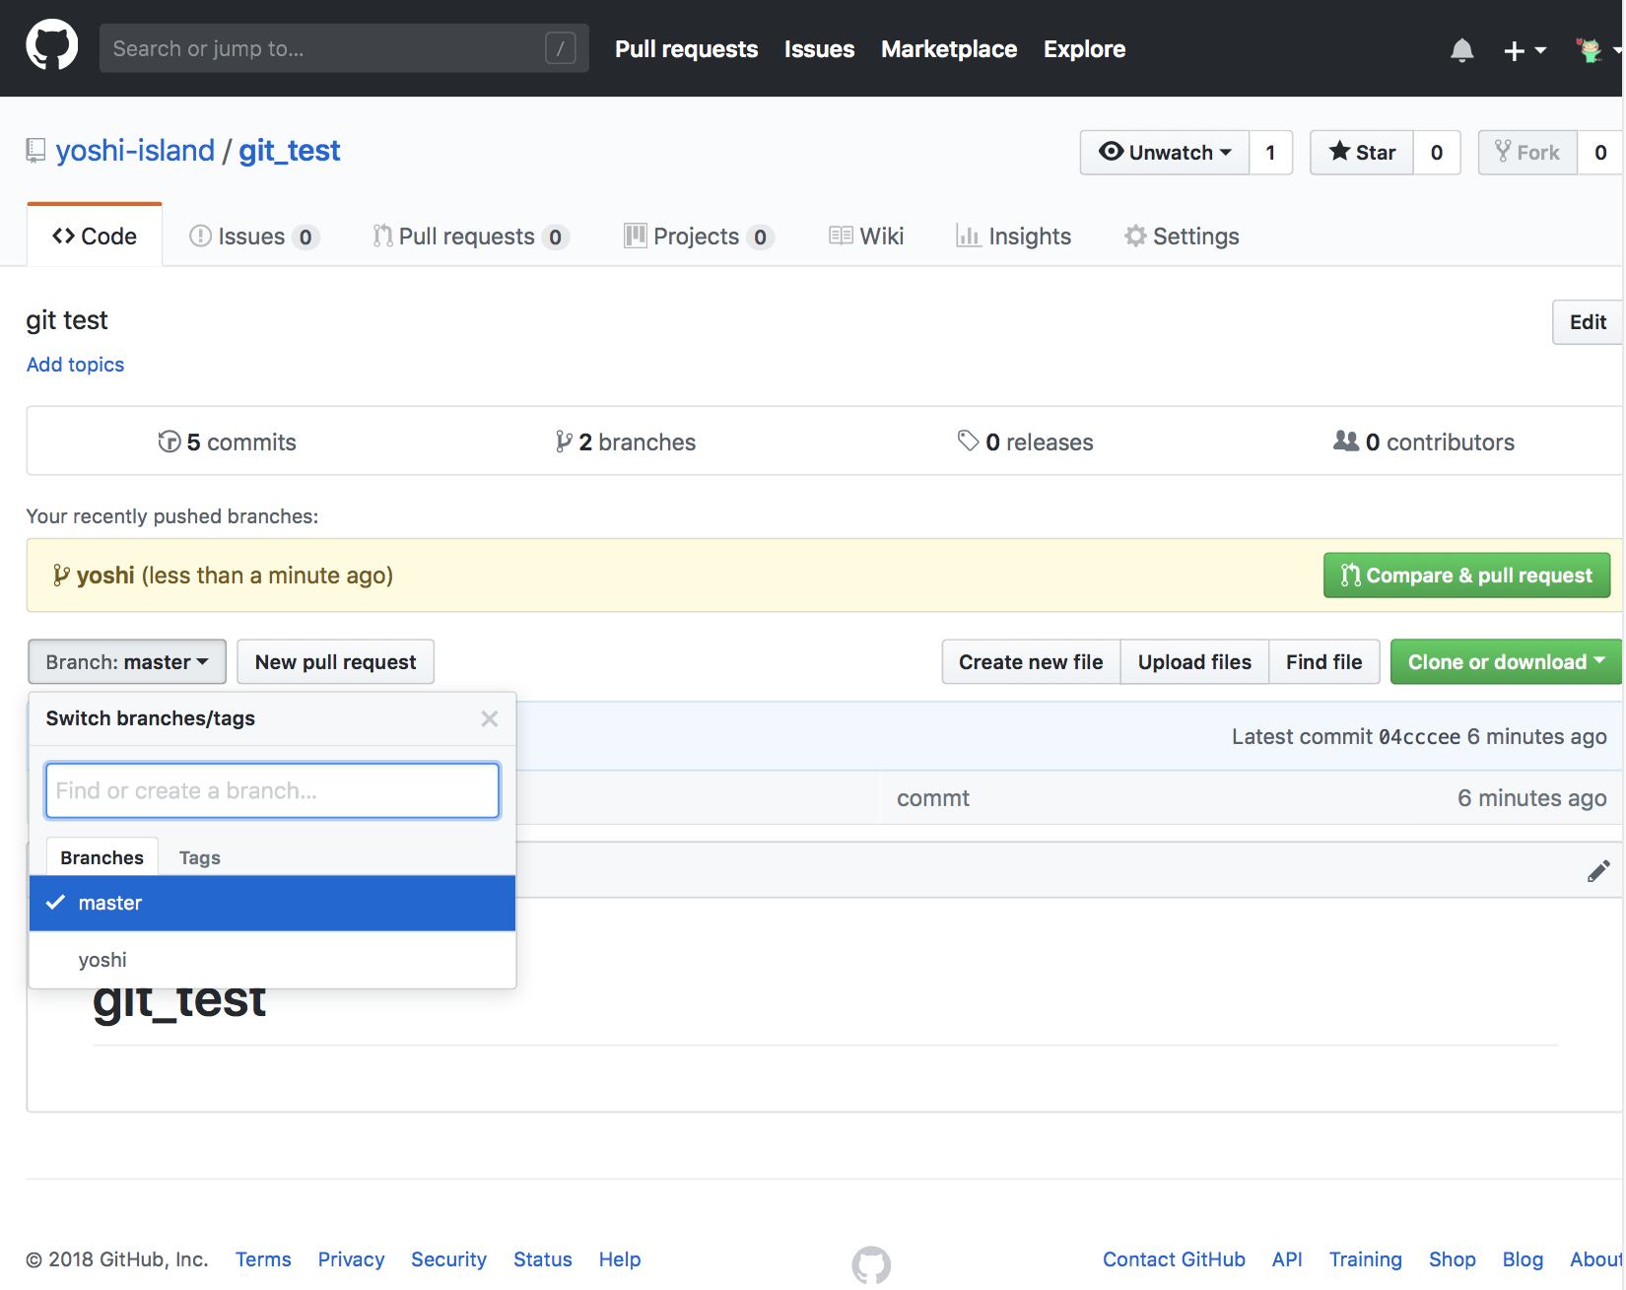Image resolution: width=1626 pixels, height=1290 pixels.
Task: Click the footer GitHub octocat logo
Action: [871, 1264]
